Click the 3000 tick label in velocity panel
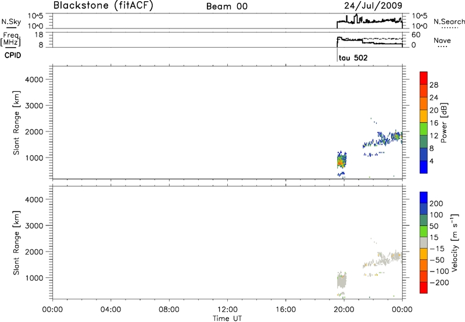The image size is (465, 322). 34,226
